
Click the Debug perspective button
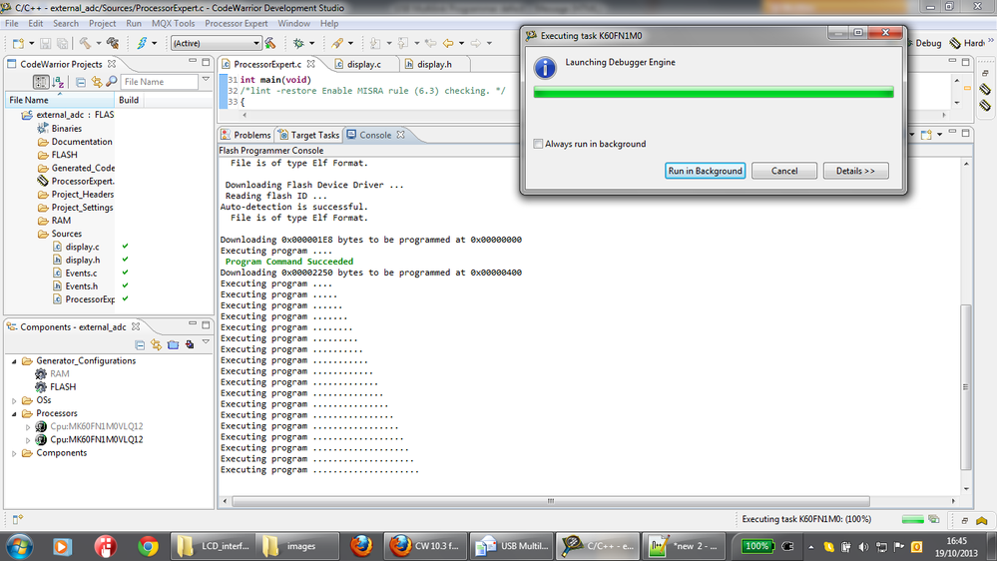[x=924, y=43]
